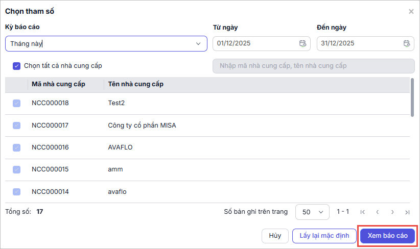
Task: Cancel with the Hủy button
Action: point(275,236)
